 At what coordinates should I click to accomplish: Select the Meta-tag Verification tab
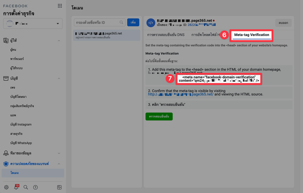point(251,35)
